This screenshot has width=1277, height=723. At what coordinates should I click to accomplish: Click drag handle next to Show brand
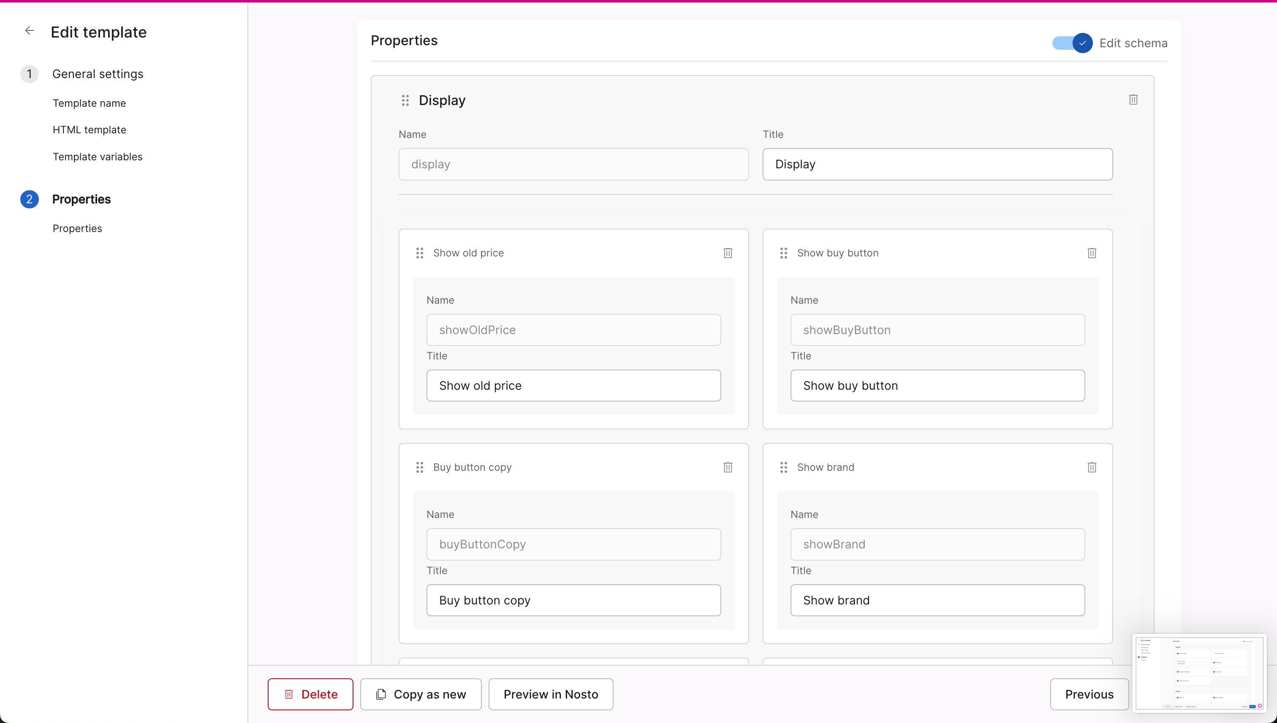point(783,467)
